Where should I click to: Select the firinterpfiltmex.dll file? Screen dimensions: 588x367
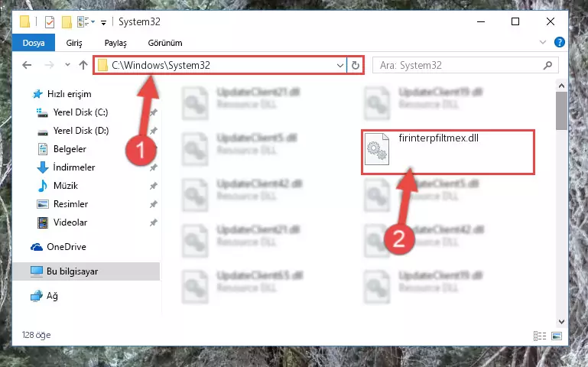(448, 152)
